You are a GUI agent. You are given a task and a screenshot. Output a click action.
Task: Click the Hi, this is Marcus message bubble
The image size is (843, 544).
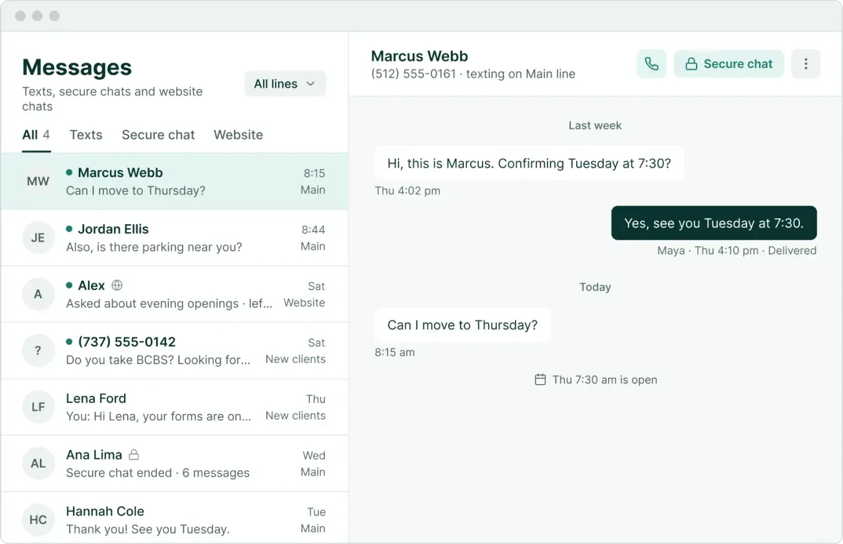point(529,163)
